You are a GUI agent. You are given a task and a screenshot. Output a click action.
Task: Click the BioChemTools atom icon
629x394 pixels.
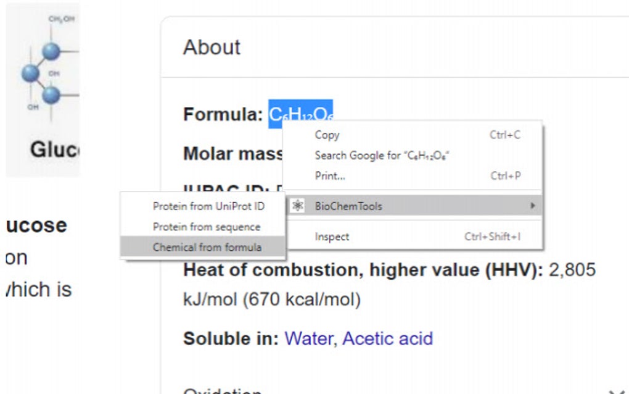click(298, 206)
